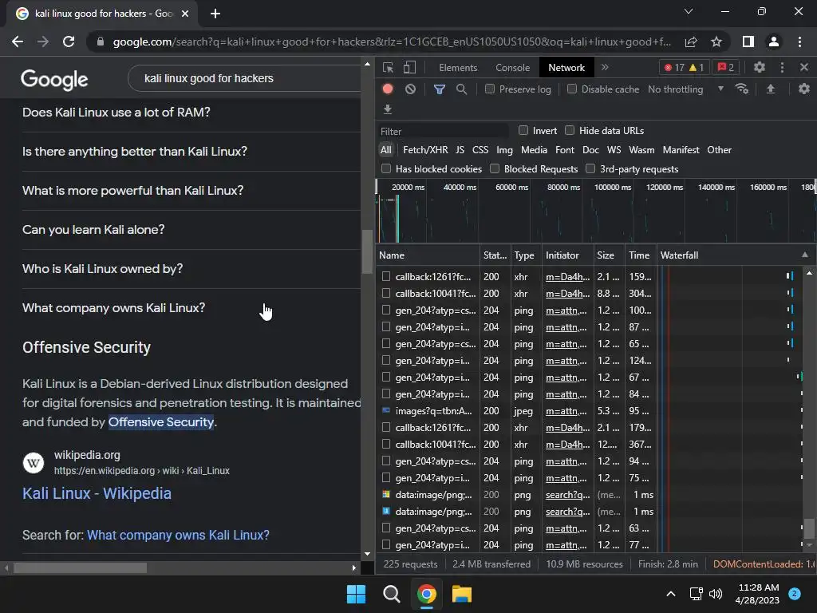Toggle browser side panel
The height and width of the screenshot is (613, 817).
click(x=748, y=42)
